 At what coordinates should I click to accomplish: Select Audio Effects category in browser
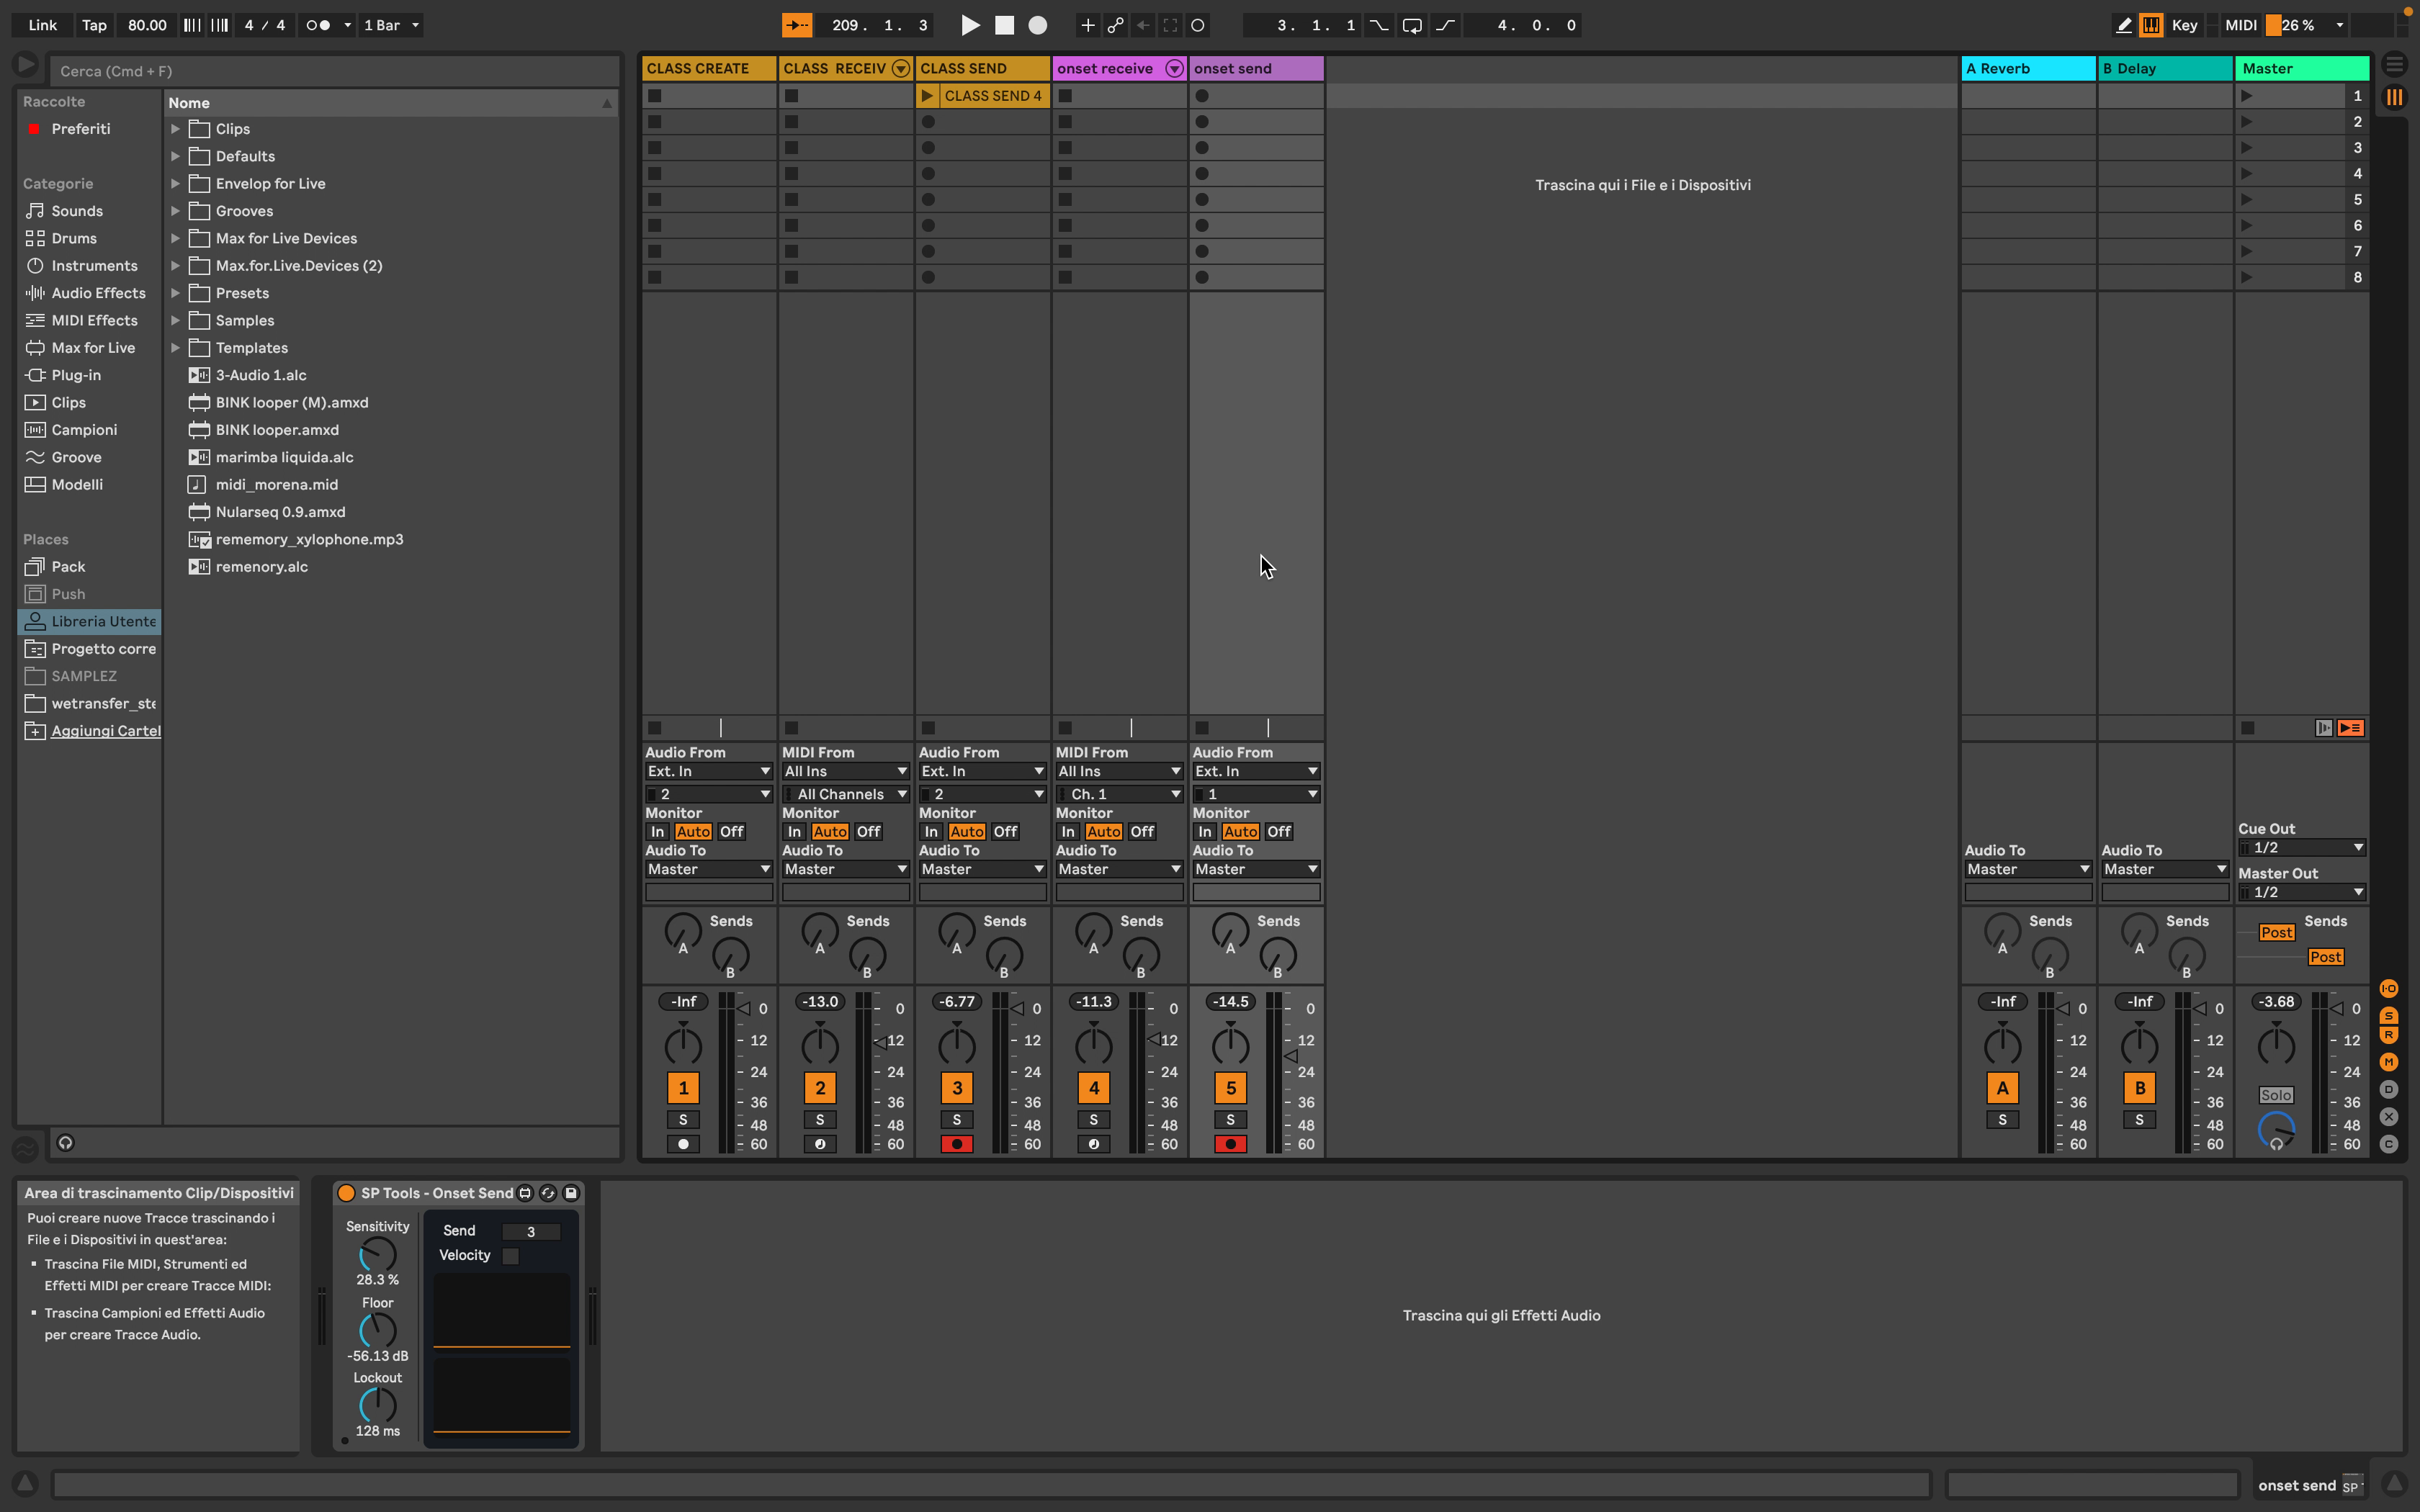point(98,293)
